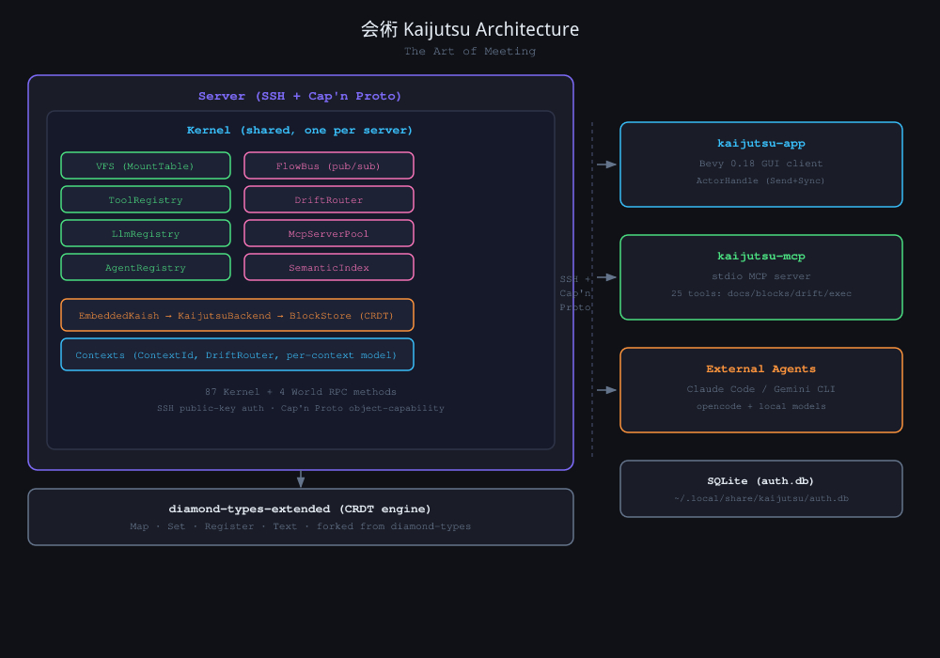This screenshot has height=658, width=940.
Task: Select the McpServerPool component
Action: coord(329,234)
